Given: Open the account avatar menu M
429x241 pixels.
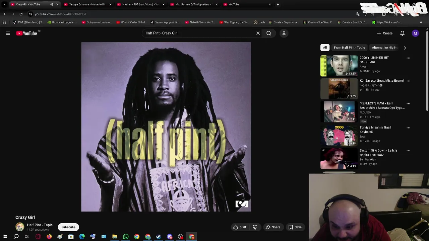Looking at the screenshot, I should [415, 33].
